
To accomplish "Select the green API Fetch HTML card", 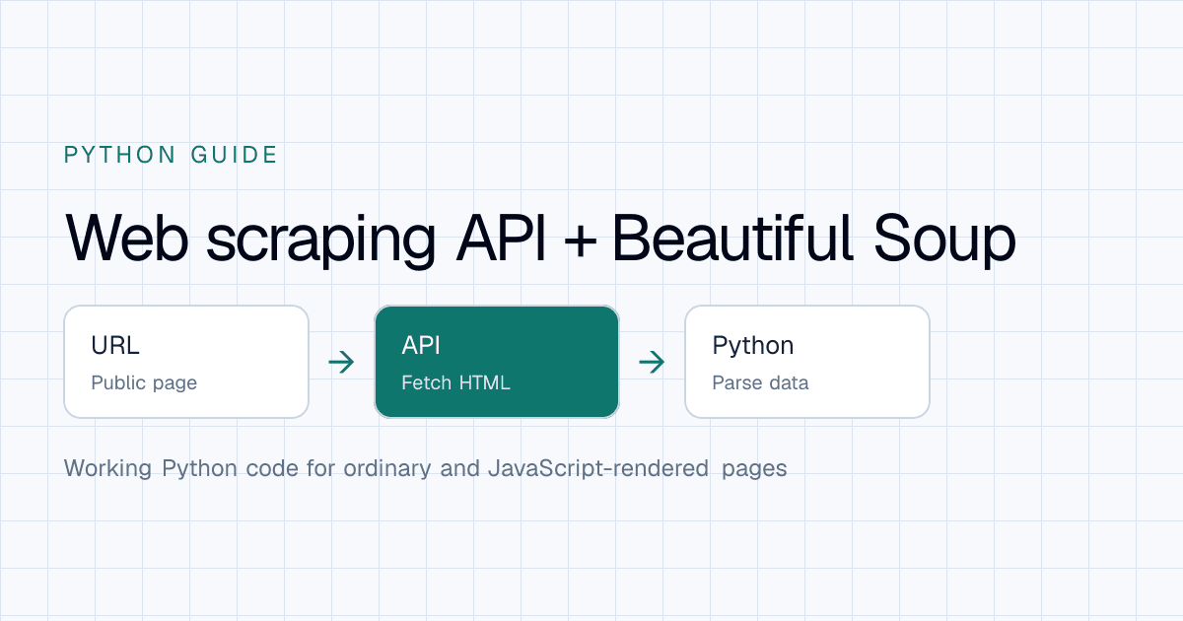I will [497, 362].
